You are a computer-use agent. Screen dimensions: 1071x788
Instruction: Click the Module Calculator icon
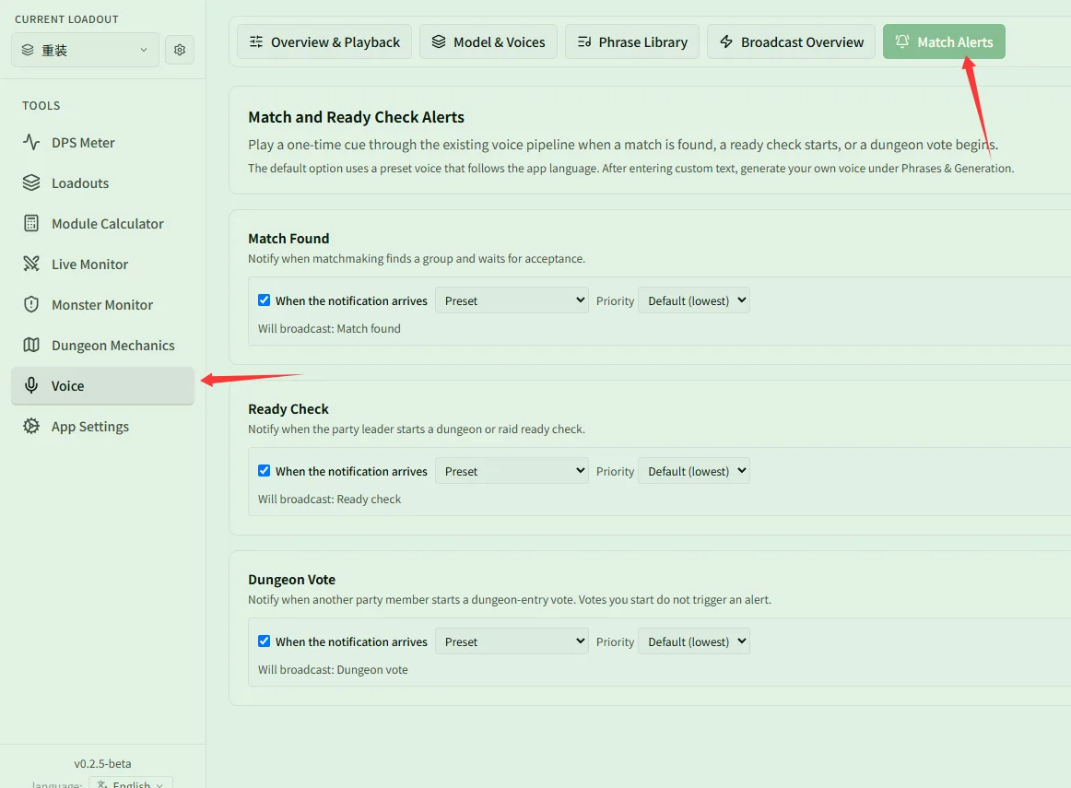(31, 223)
